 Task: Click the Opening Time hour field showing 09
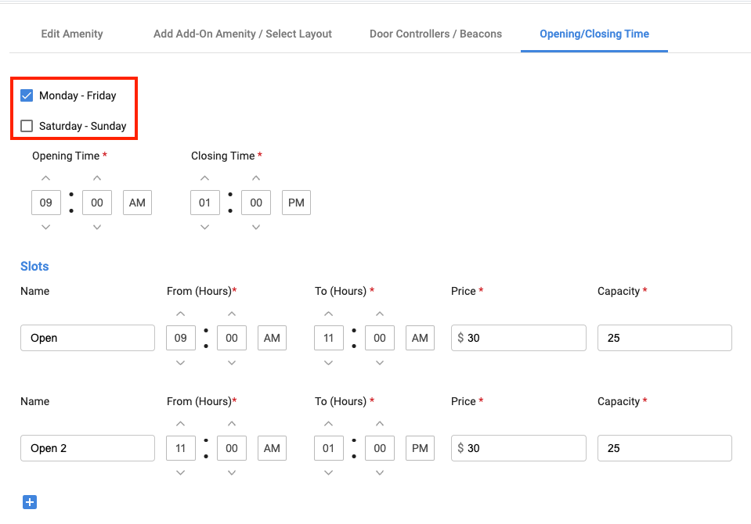pyautogui.click(x=46, y=203)
